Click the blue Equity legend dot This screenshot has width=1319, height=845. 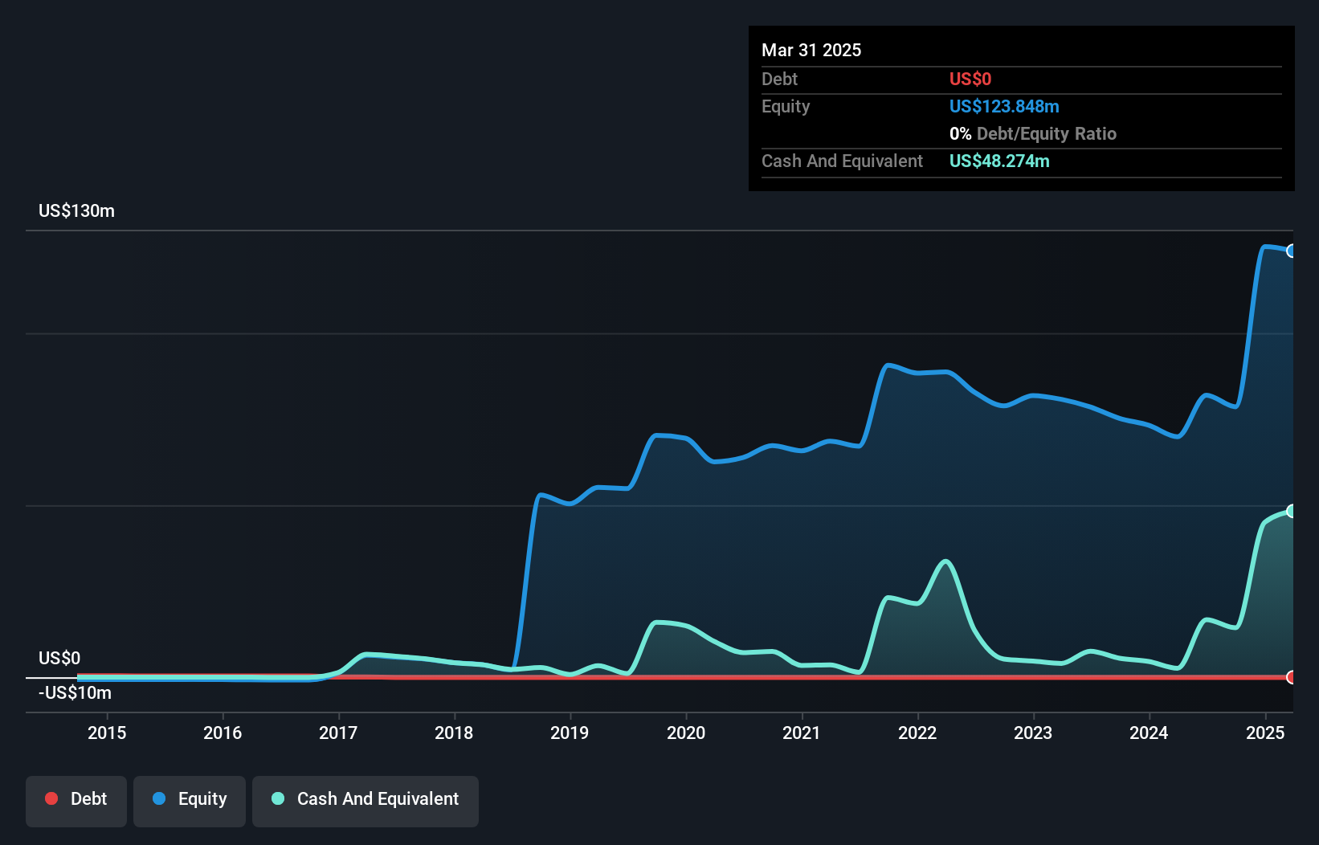[159, 798]
